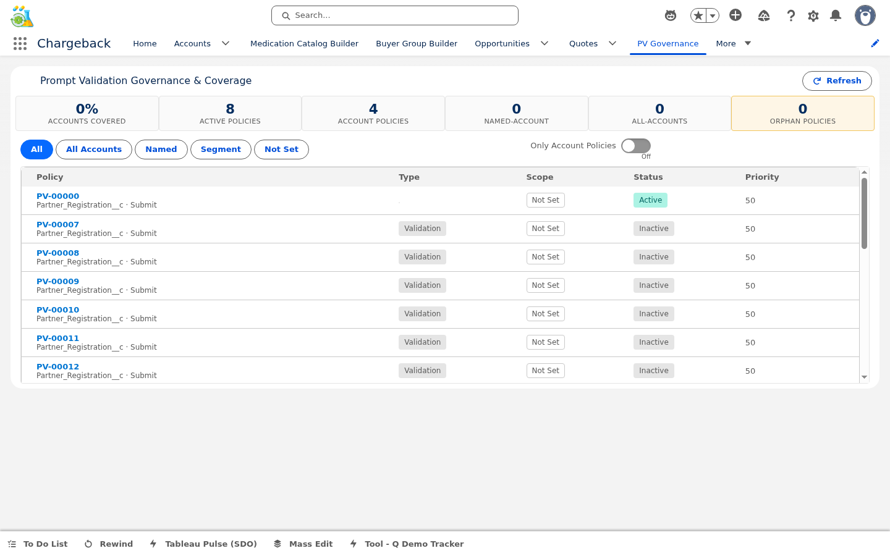The width and height of the screenshot is (890, 556).
Task: Open the Setup gear icon
Action: 813,15
